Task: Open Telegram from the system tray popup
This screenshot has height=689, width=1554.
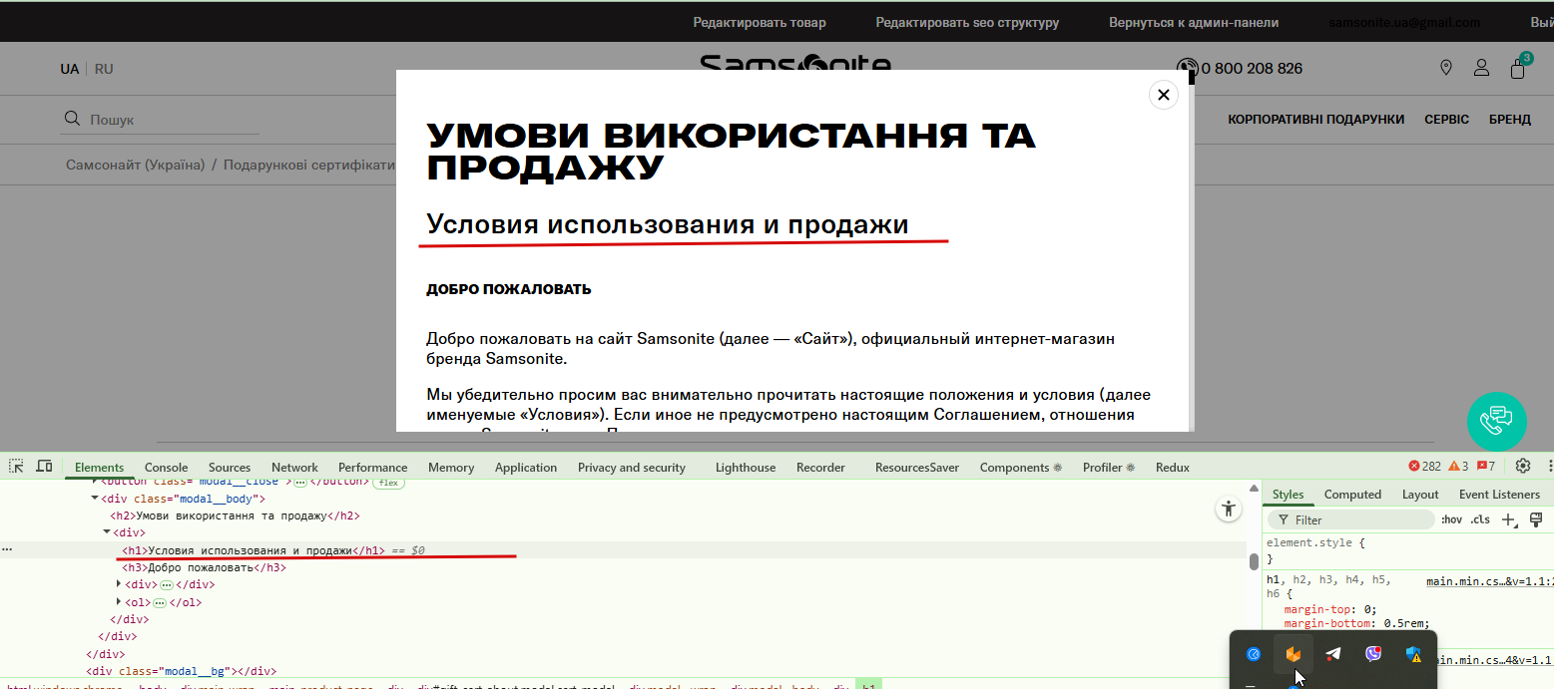Action: [1333, 654]
